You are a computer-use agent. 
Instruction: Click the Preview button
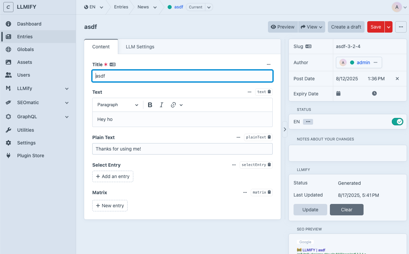coord(283,27)
